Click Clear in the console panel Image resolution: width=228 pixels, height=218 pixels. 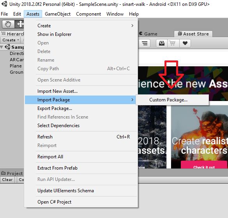tap(7, 180)
